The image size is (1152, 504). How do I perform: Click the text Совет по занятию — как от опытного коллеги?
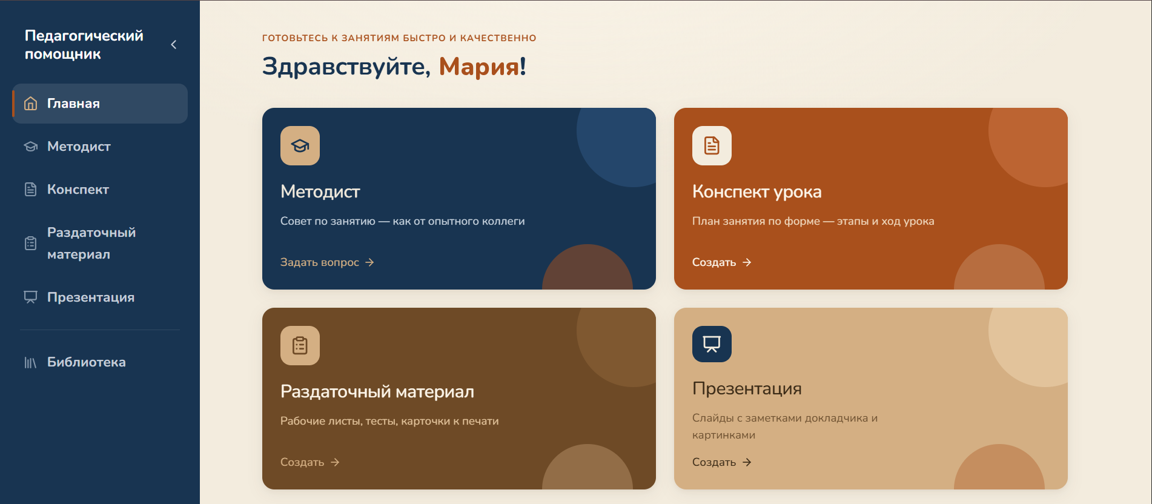tap(403, 221)
